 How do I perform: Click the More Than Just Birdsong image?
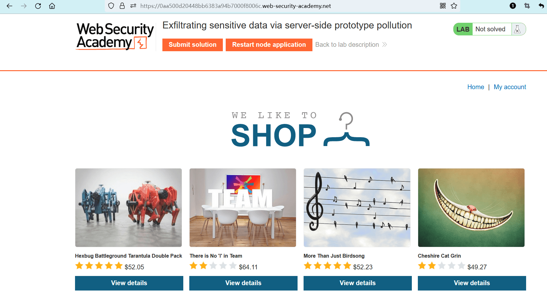pyautogui.click(x=357, y=207)
